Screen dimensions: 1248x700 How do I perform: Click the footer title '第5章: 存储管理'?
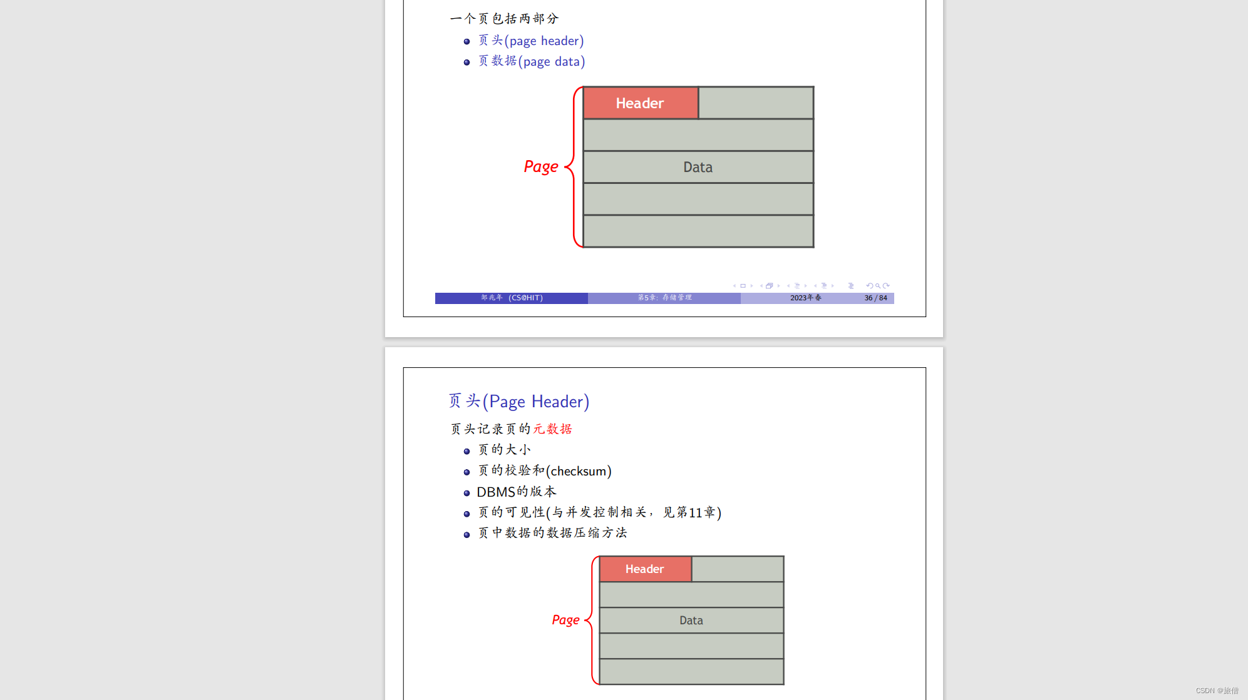(x=664, y=298)
